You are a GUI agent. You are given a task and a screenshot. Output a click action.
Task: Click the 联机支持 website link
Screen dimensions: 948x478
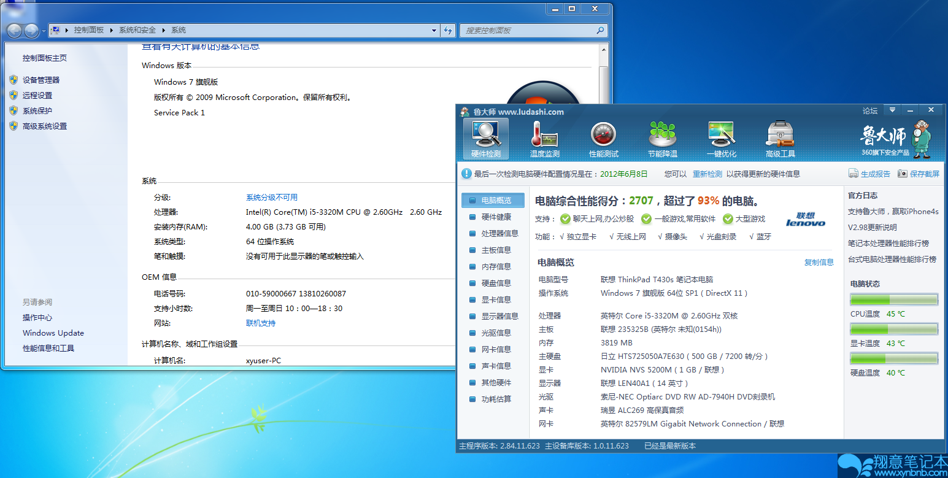pyautogui.click(x=261, y=323)
